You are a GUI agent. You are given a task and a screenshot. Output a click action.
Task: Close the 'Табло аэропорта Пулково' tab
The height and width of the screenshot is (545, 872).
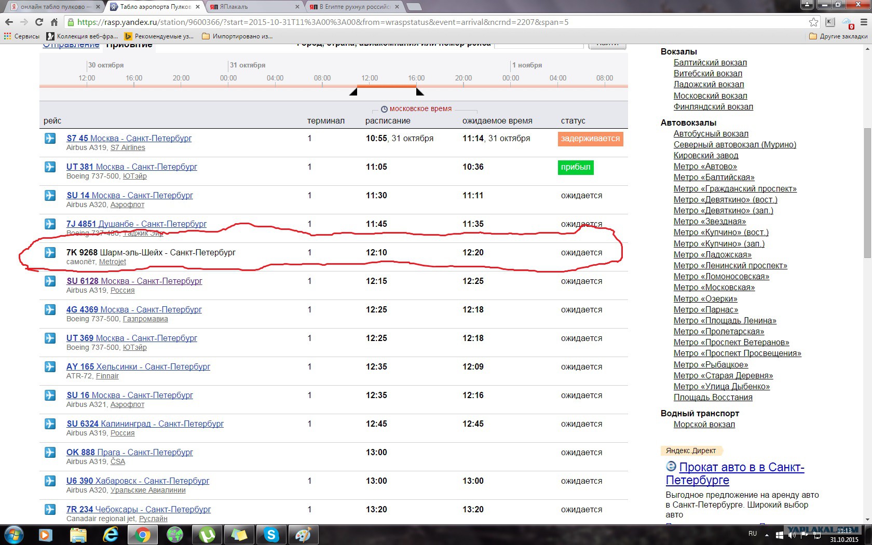coord(198,7)
